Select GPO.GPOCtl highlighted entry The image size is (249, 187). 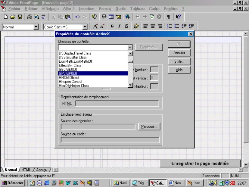coord(93,73)
